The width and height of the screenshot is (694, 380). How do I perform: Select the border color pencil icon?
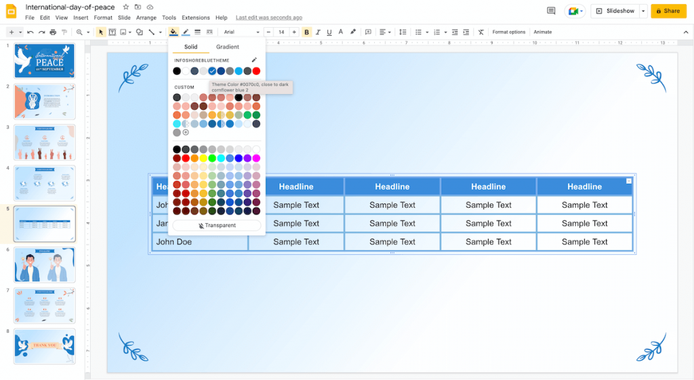[x=186, y=32]
